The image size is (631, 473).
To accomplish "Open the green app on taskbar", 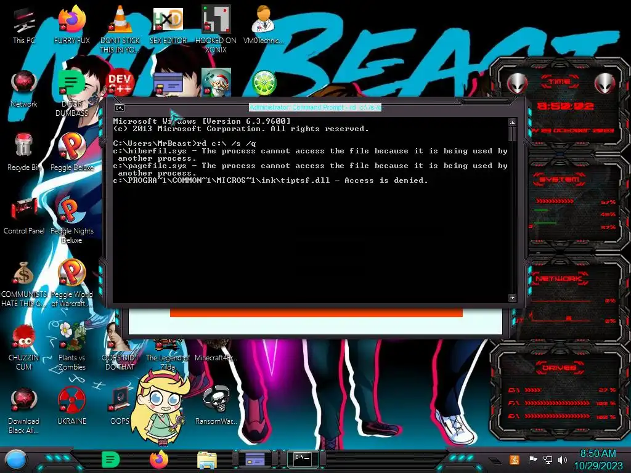I will coord(111,459).
